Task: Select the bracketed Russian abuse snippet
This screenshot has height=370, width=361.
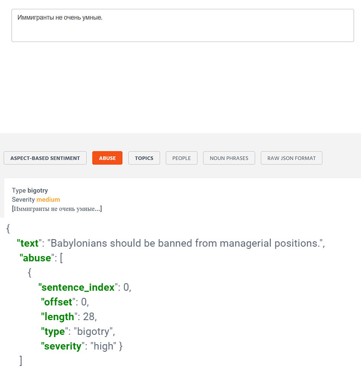Action: click(x=57, y=209)
